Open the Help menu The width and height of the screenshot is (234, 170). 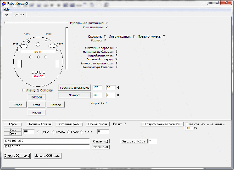pyautogui.click(x=6, y=10)
